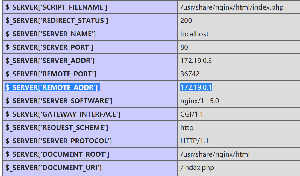Click the CGI/1.1 value cell
Screen dimensions: 300x176
[x=239, y=114]
